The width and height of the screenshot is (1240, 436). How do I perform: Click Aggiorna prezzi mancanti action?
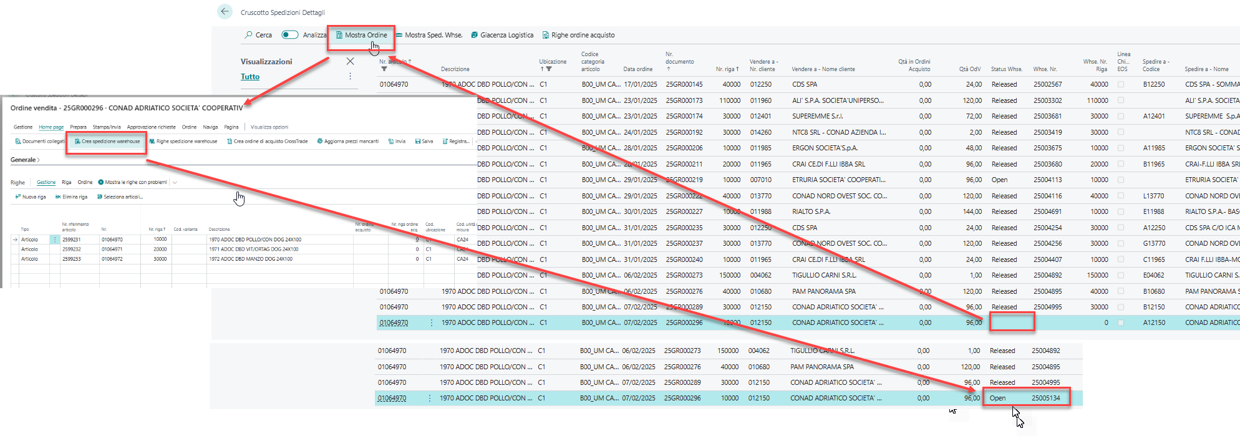click(347, 142)
